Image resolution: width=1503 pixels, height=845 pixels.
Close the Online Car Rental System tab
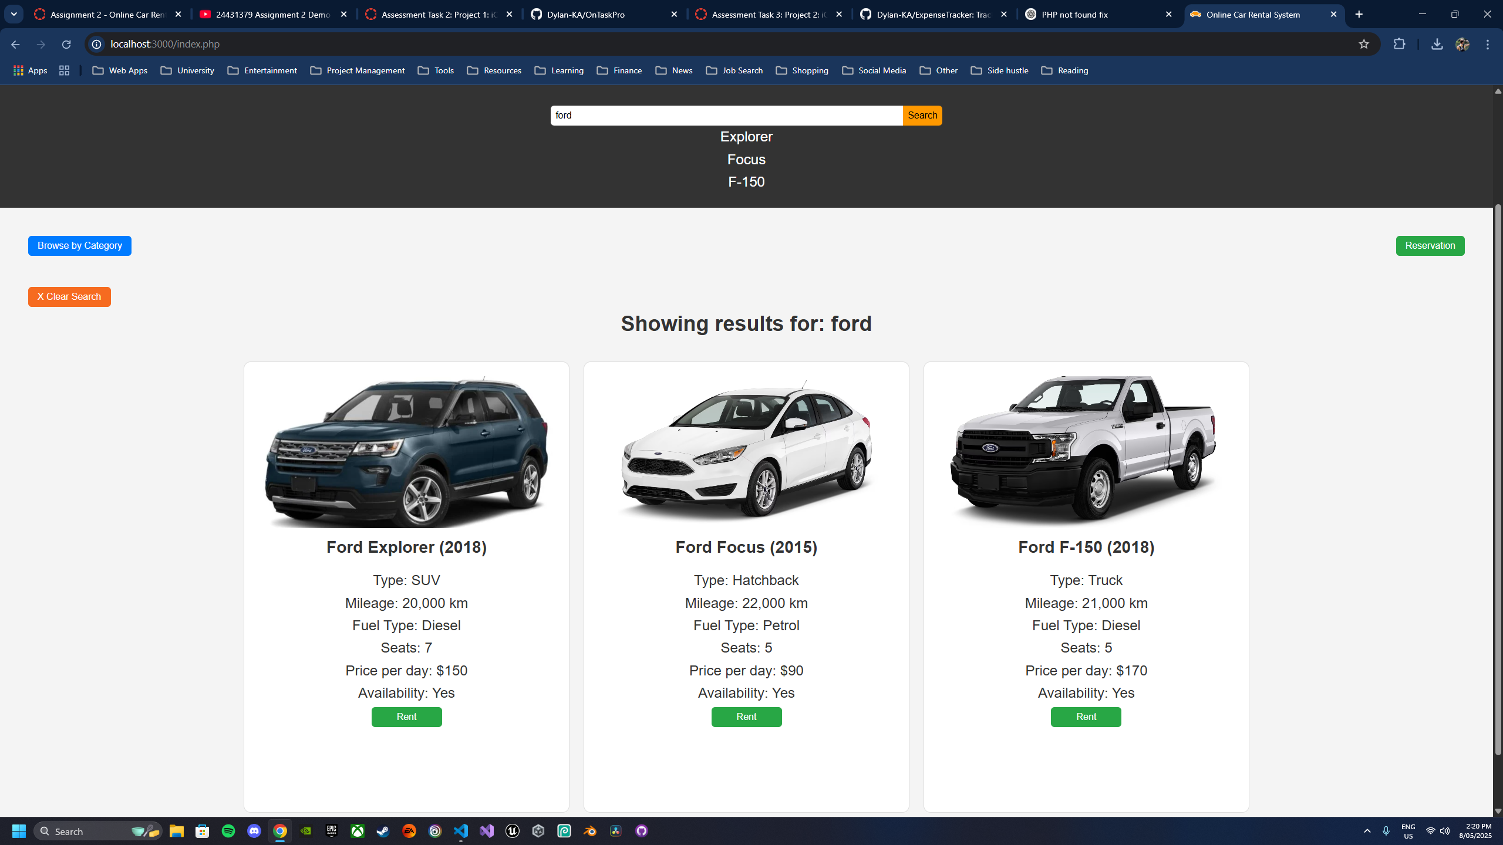[1333, 14]
